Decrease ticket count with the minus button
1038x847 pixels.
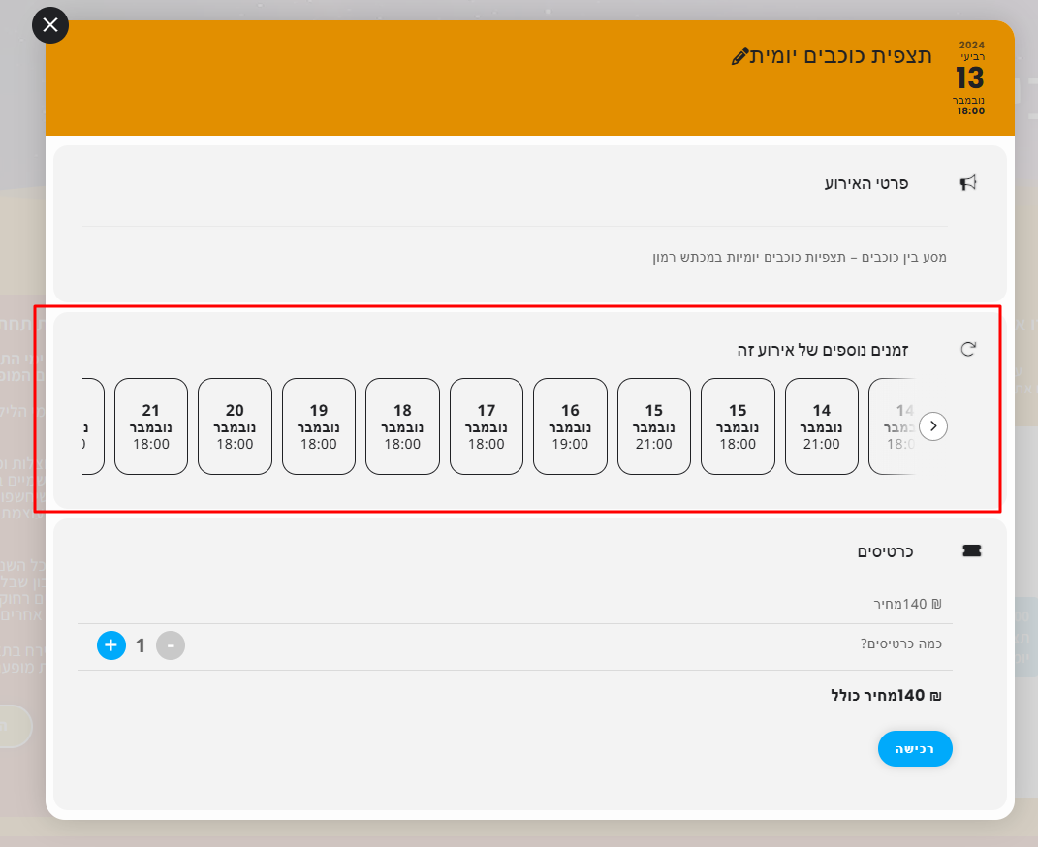[171, 645]
